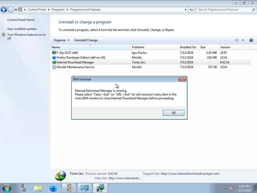Open the clock showing 6:36 PM
This screenshot has width=257, height=193.
tap(244, 188)
